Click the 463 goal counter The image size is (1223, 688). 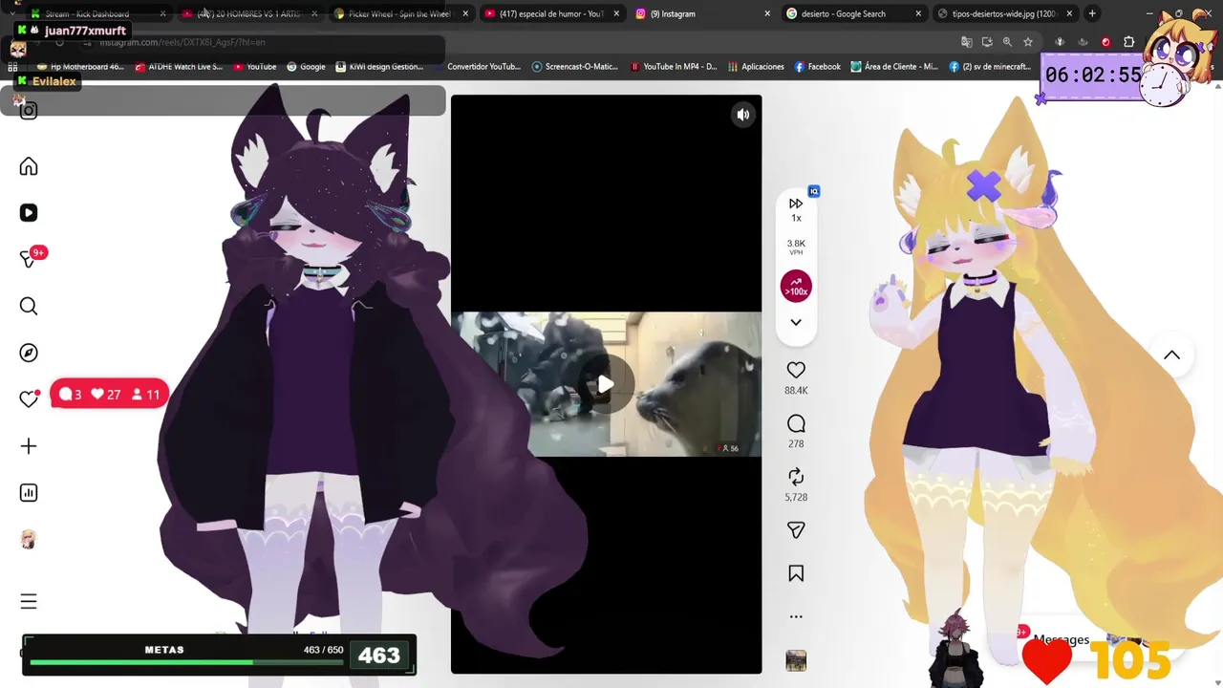pyautogui.click(x=379, y=656)
